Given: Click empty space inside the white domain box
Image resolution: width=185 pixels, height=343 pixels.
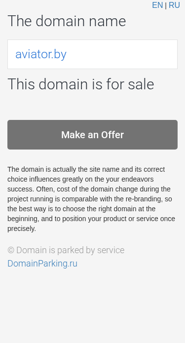Looking at the screenshot, I should click(122, 54).
